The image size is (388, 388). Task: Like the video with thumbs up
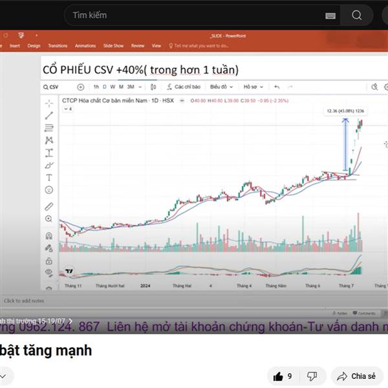283,376
